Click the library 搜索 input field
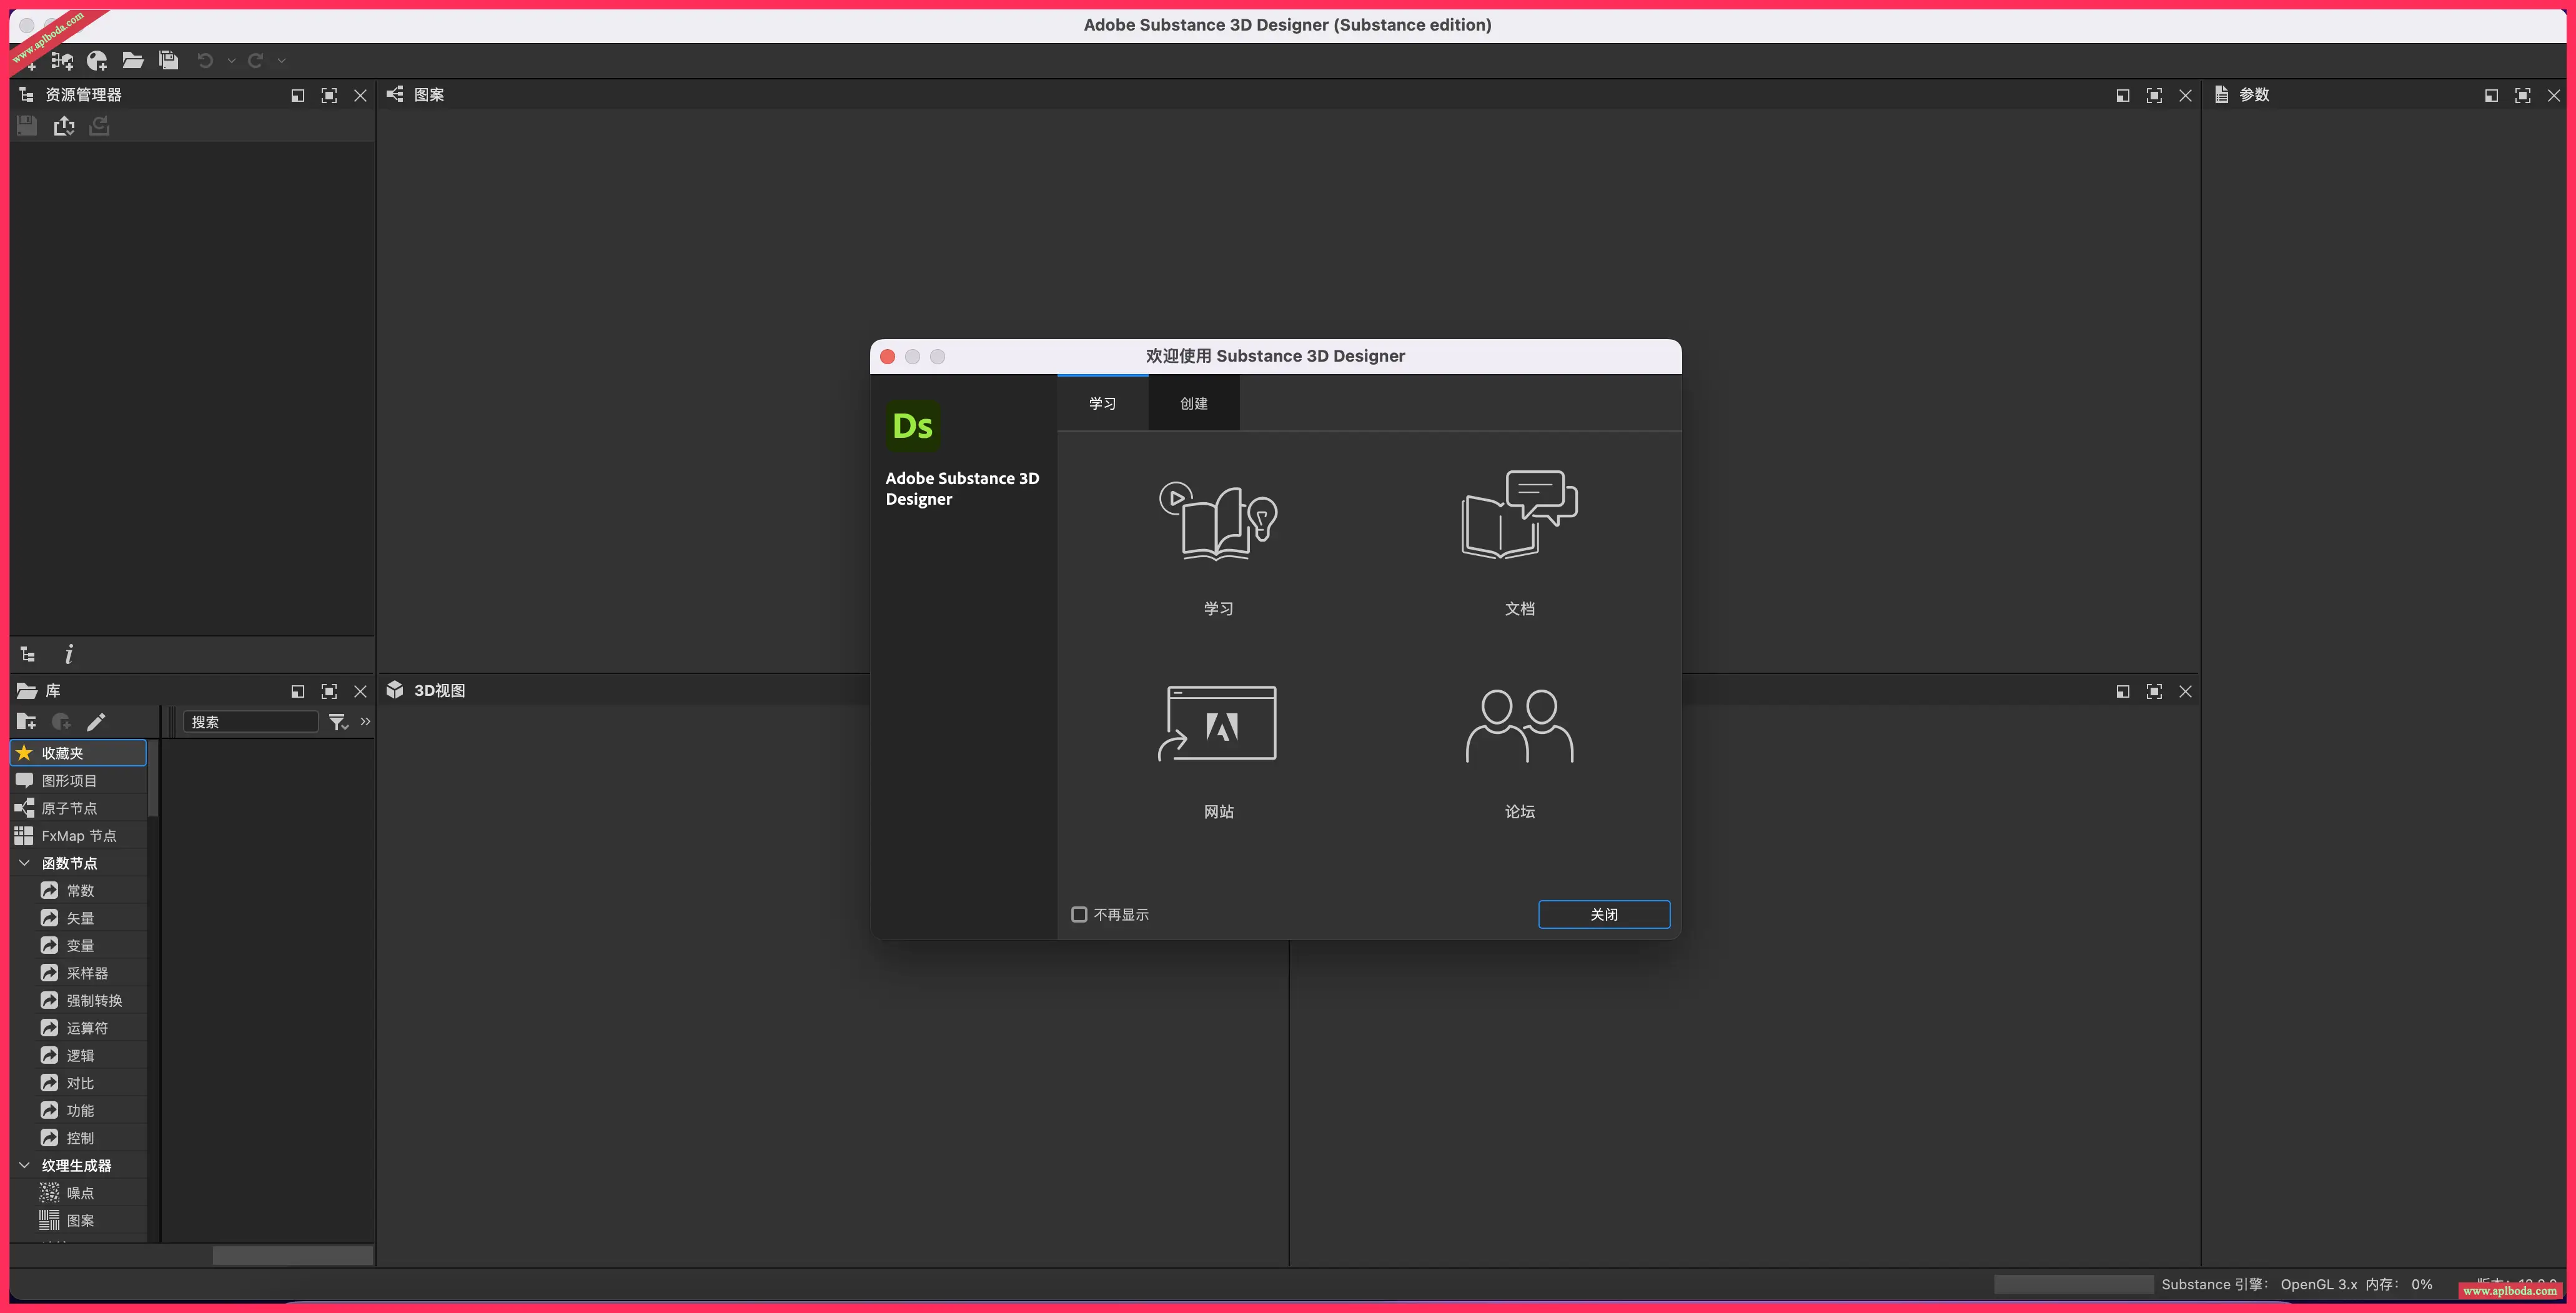The height and width of the screenshot is (1313, 2576). click(x=250, y=722)
